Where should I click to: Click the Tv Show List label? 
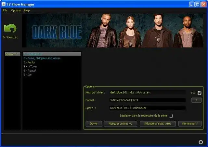10,37
